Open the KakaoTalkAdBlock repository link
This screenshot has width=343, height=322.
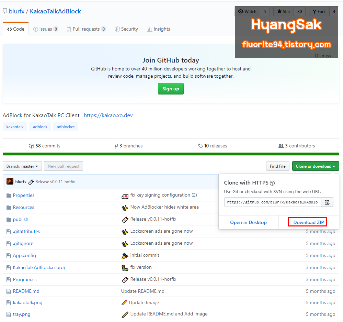pos(55,11)
